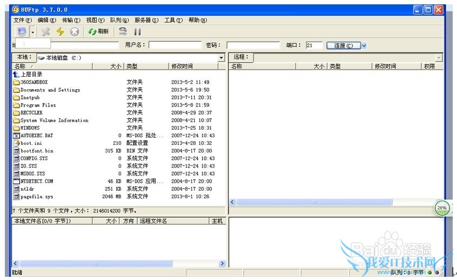Select the IO.SYS file
457x280 pixels.
pyautogui.click(x=25, y=166)
